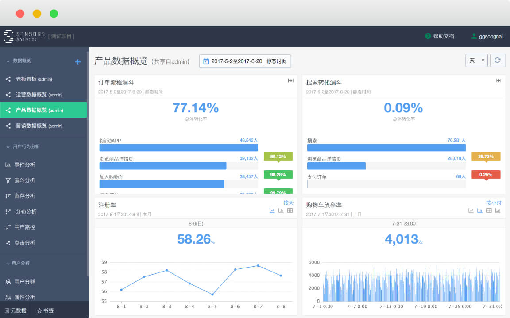Collapse the 用户行为分析 sidebar section
Image resolution: width=510 pixels, height=318 pixels.
click(x=8, y=146)
